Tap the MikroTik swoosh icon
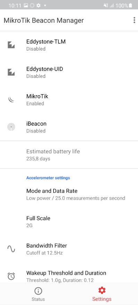 (11, 100)
